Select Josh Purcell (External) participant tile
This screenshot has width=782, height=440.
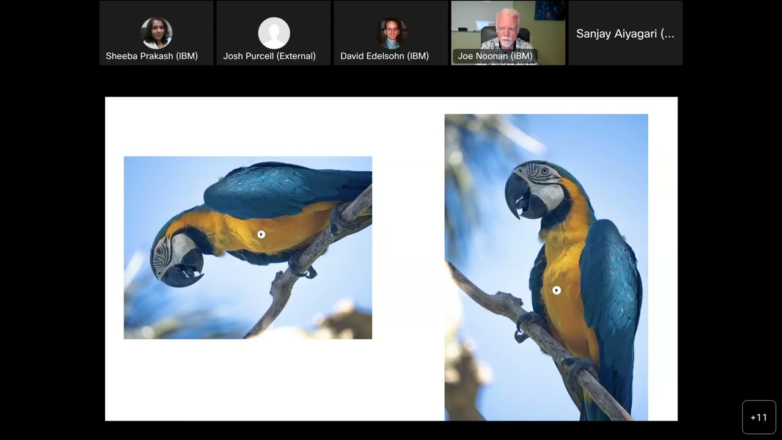coord(274,33)
